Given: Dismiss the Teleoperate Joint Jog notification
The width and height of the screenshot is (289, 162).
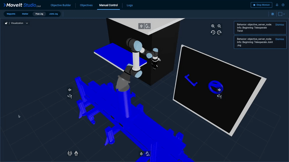Looking at the screenshot, I should click(x=280, y=39).
